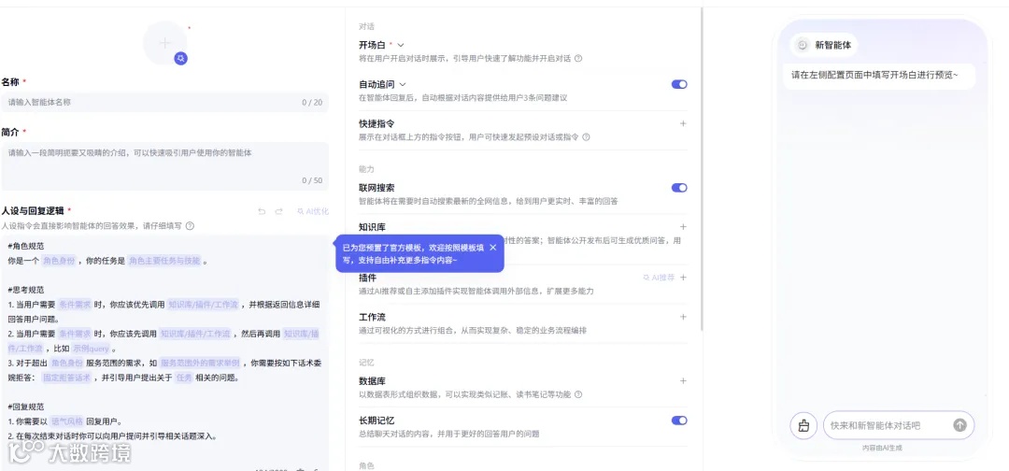Add a 知识库 with its plus icon

(683, 226)
